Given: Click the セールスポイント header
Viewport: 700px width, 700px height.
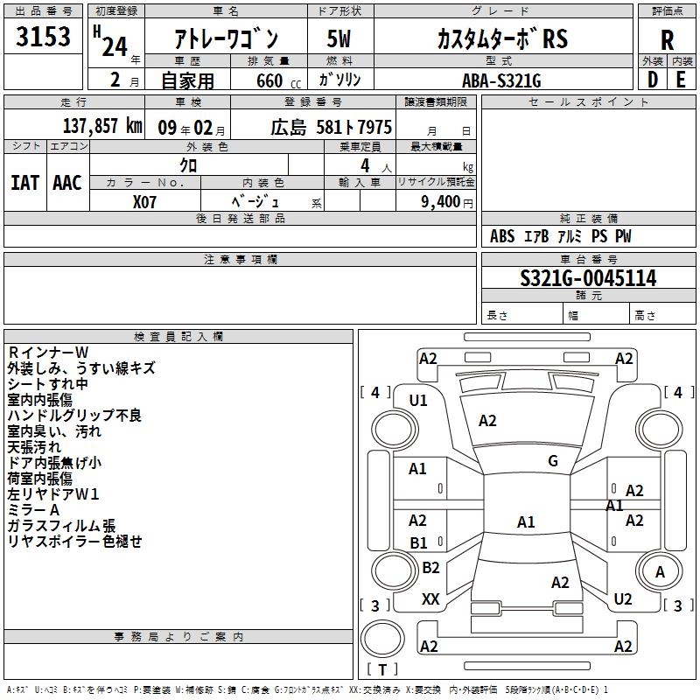Looking at the screenshot, I should coord(588,102).
